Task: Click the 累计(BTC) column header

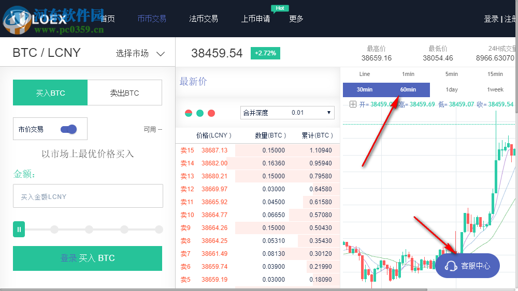Action: tap(318, 135)
